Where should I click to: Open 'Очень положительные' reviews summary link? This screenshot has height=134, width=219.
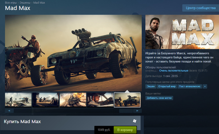174,71
